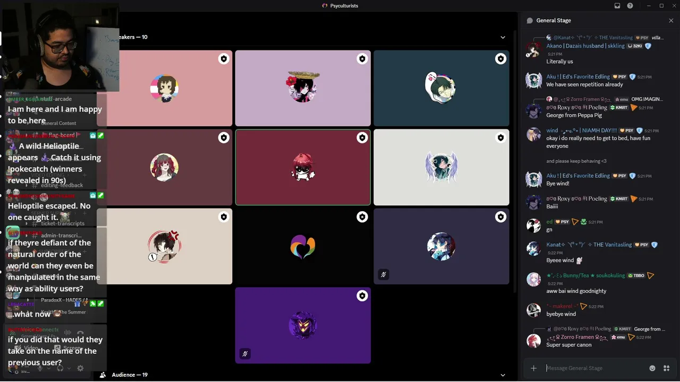This screenshot has height=382, width=680.
Task: Open the Help question mark icon
Action: (x=630, y=6)
